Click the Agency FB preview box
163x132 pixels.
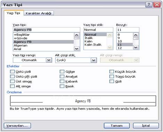tap(83, 101)
